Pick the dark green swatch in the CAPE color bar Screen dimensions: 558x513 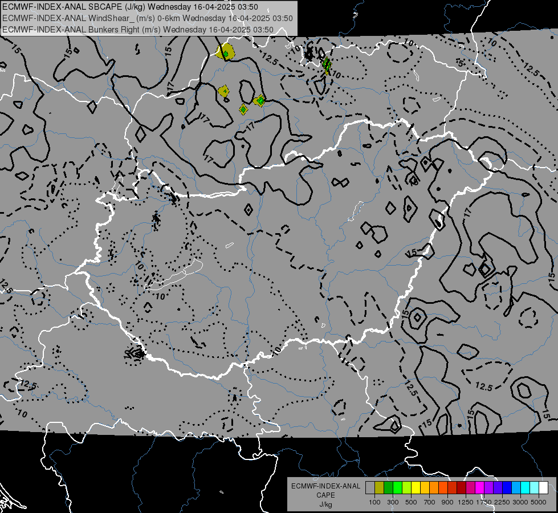pos(388,488)
